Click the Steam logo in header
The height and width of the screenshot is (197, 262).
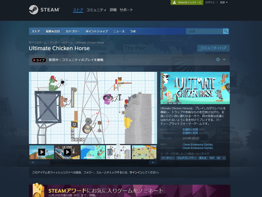[x=44, y=10]
